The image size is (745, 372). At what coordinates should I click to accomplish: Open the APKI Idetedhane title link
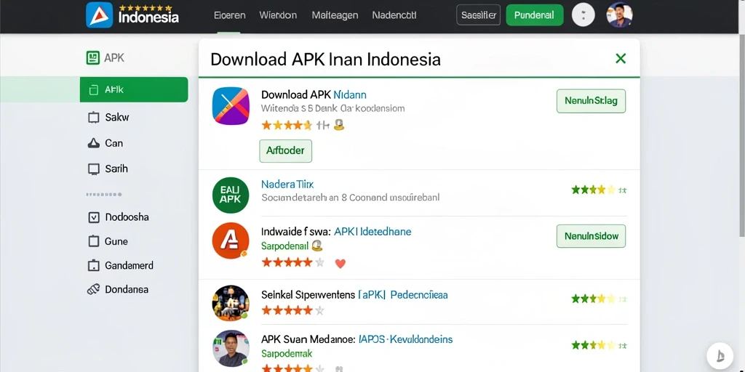tap(372, 232)
